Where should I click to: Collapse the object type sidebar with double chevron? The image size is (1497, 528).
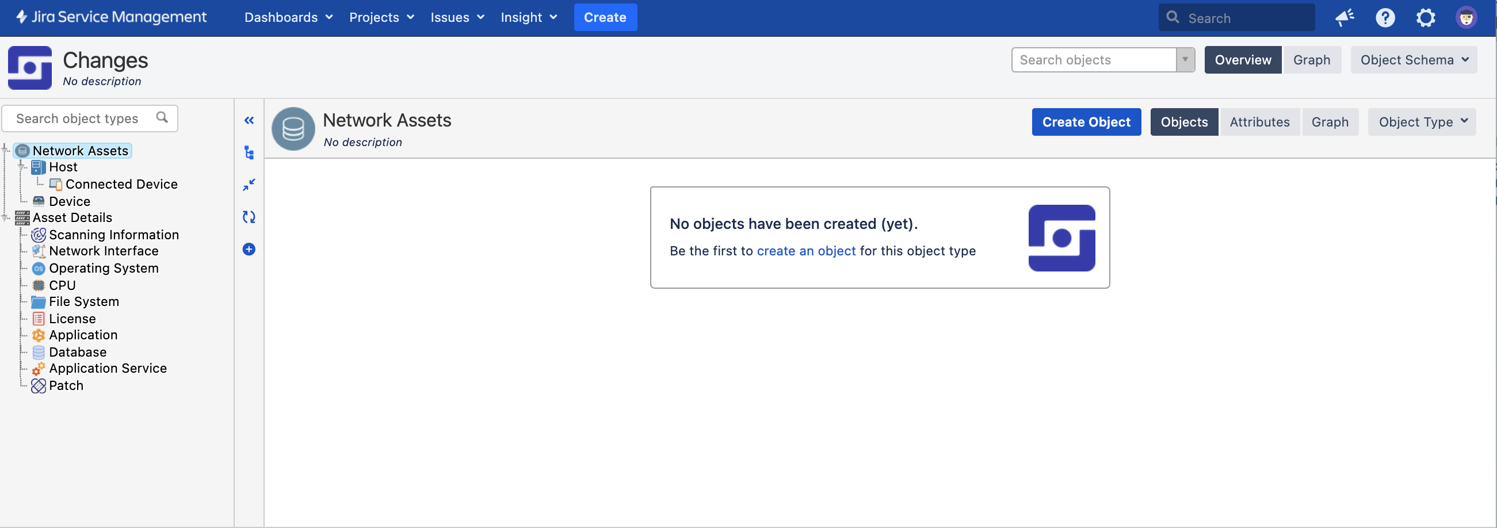[249, 120]
